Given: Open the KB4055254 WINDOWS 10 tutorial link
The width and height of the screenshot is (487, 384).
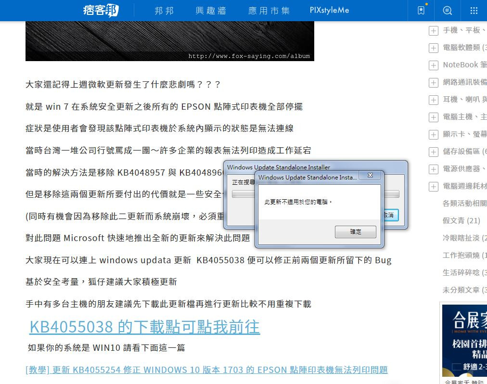Looking at the screenshot, I should pyautogui.click(x=206, y=370).
